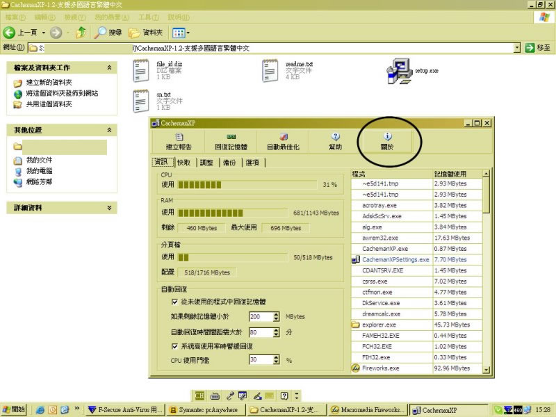Expand the 詳細資料 panel

pyautogui.click(x=110, y=208)
